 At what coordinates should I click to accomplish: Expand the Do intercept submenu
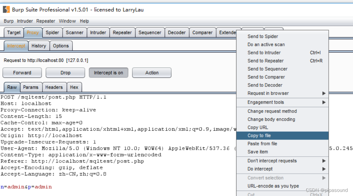(x=282, y=169)
